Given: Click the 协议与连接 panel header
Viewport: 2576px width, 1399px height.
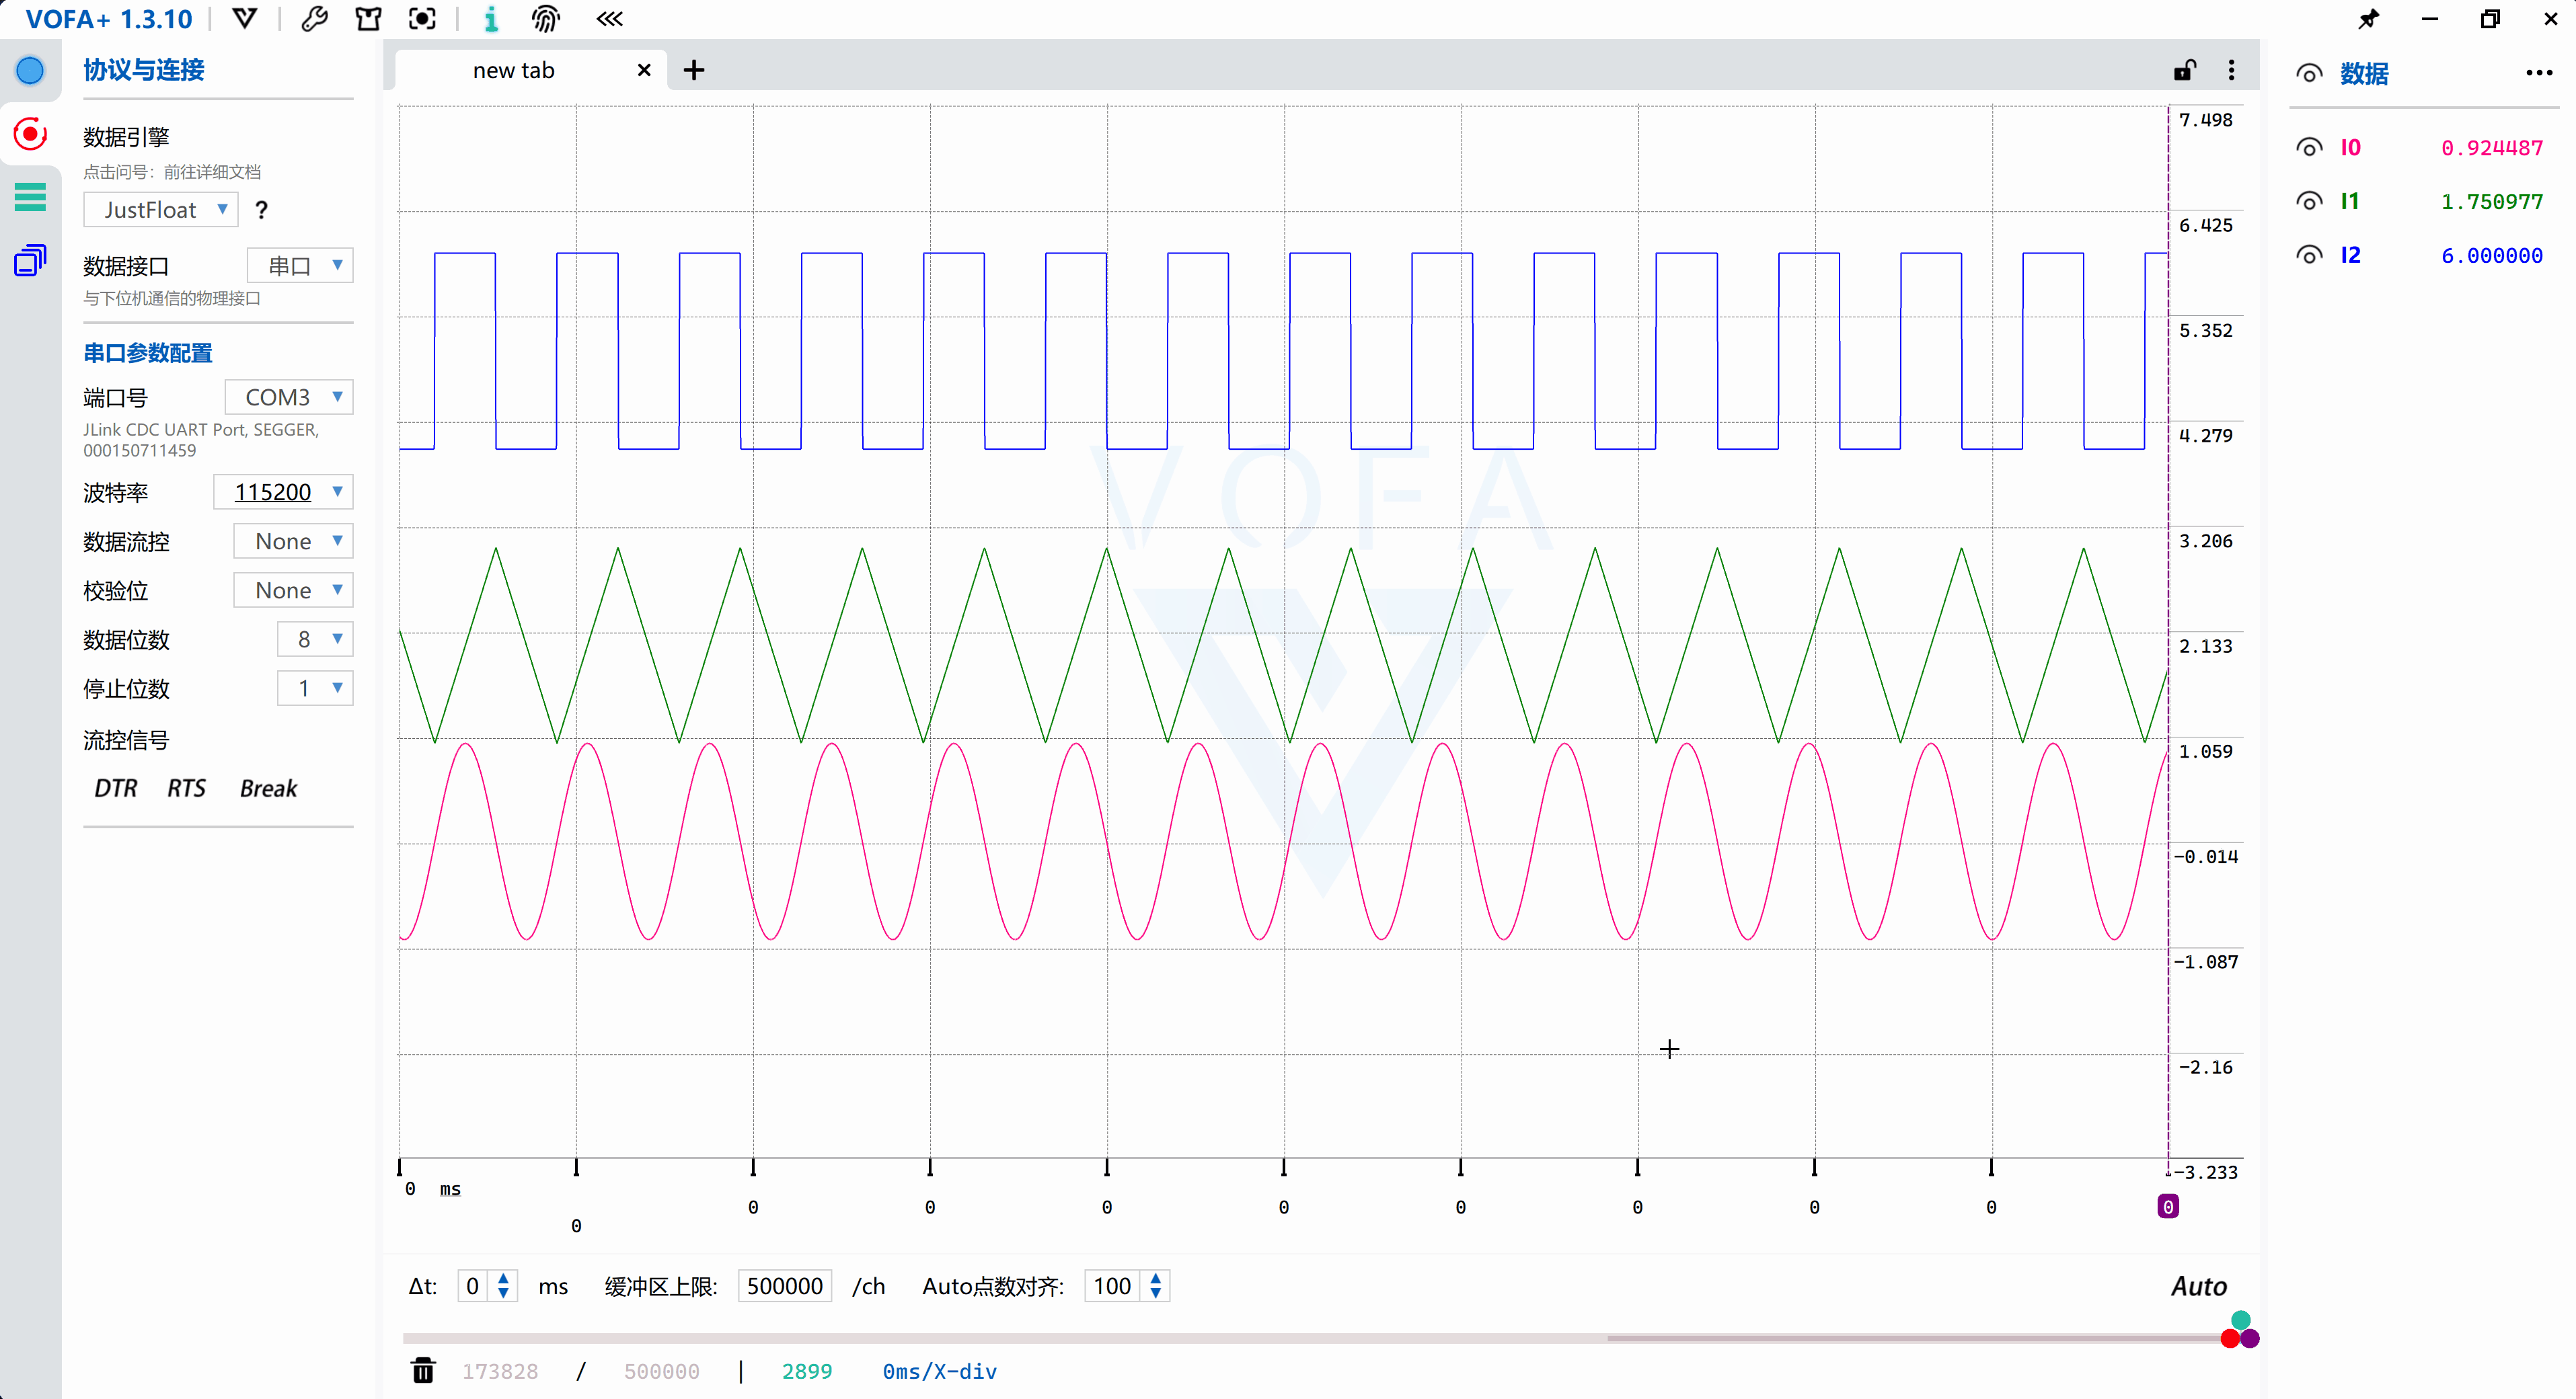Looking at the screenshot, I should click(144, 70).
